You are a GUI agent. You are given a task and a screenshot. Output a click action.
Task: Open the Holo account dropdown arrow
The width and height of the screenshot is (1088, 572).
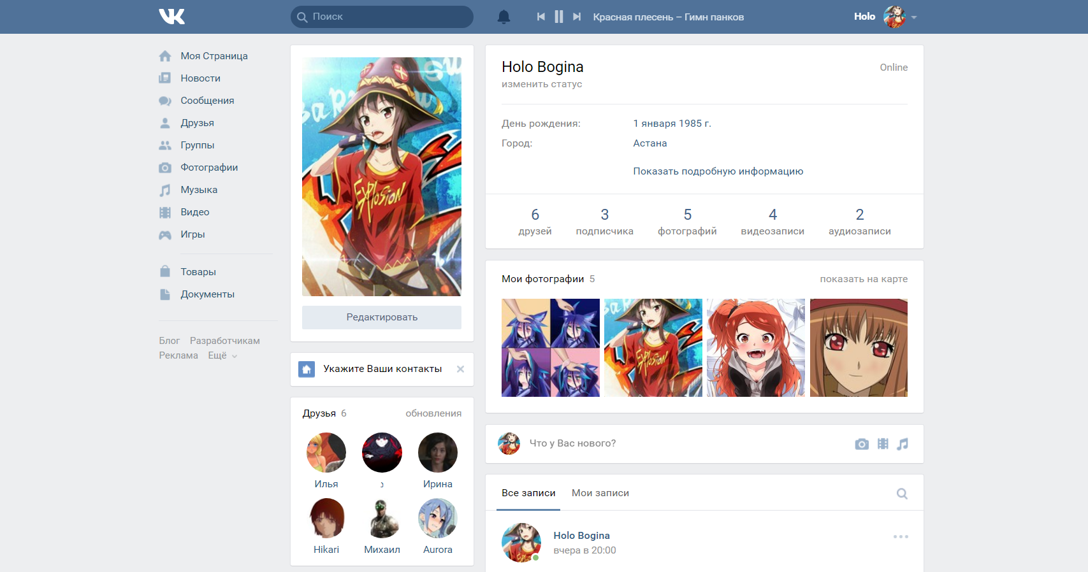(x=914, y=17)
